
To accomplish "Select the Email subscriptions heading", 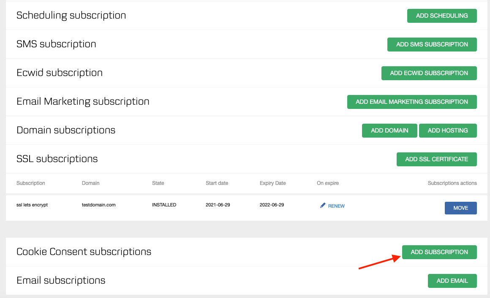I will 61,281.
